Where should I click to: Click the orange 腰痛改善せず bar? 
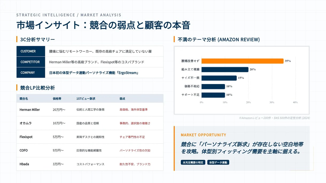242,61
